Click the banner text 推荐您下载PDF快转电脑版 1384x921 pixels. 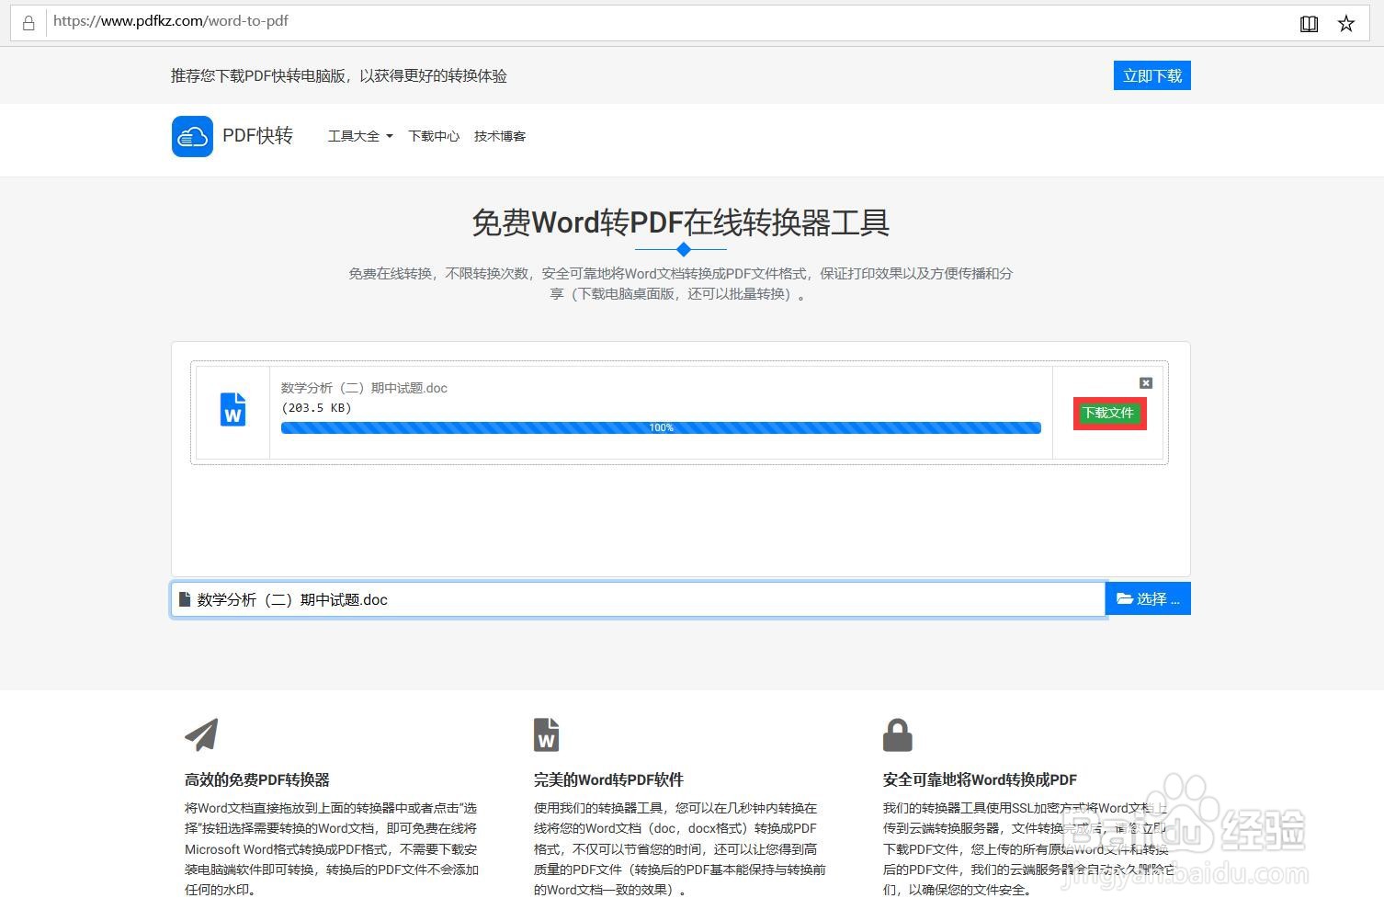click(258, 75)
